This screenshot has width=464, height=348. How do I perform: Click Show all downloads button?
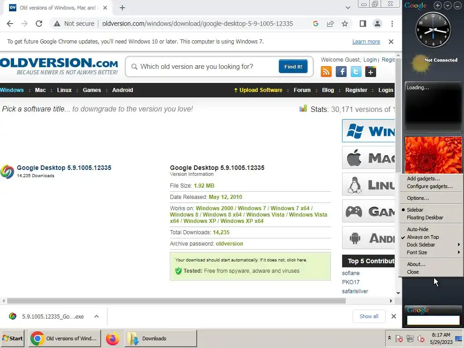tap(369, 316)
